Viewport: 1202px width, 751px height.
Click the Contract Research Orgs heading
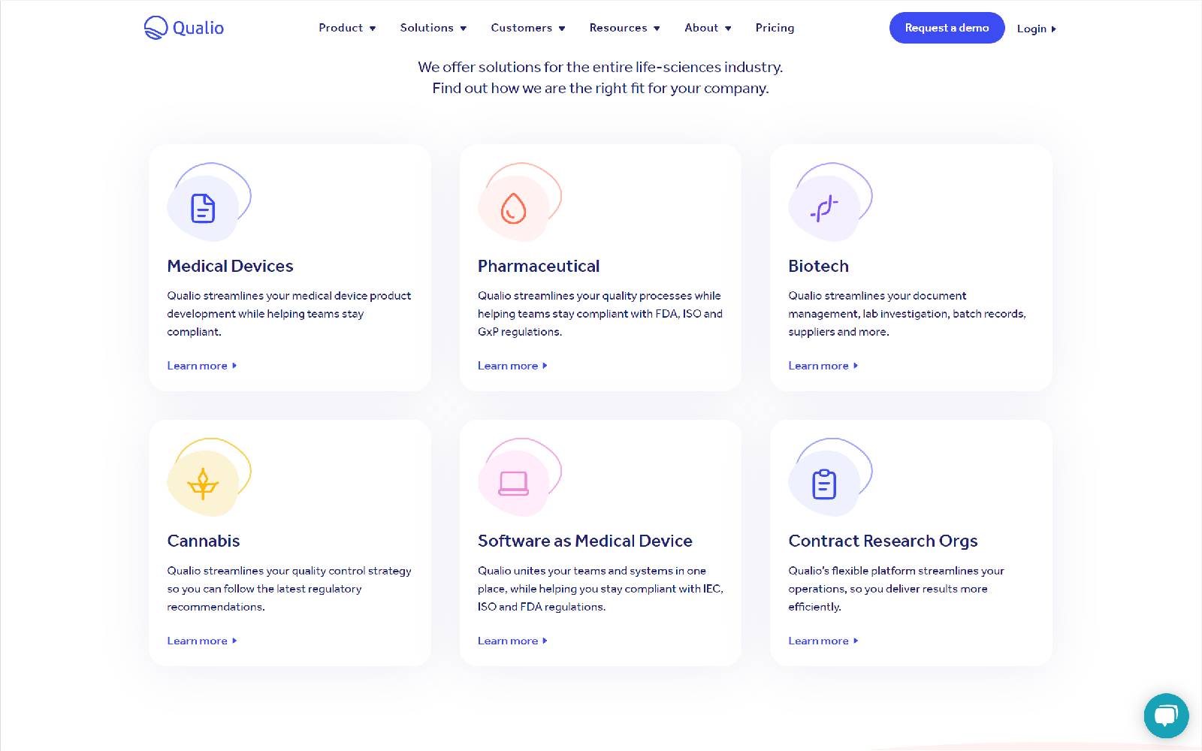(883, 541)
